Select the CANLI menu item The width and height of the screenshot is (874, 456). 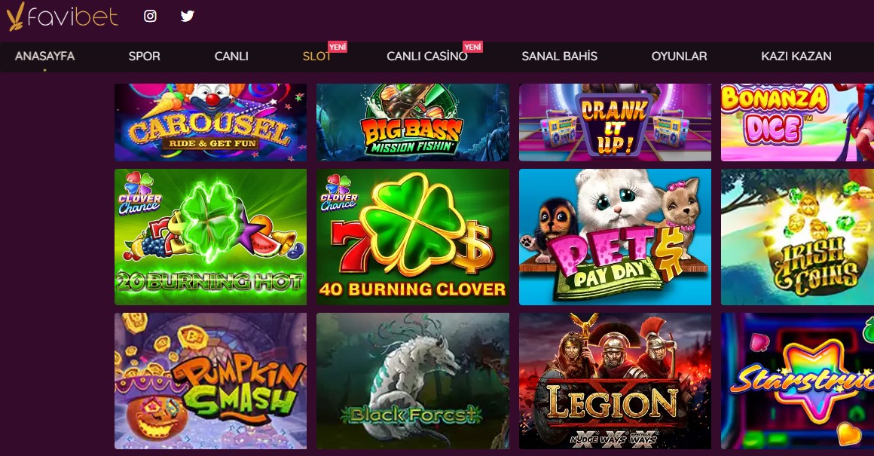231,57
